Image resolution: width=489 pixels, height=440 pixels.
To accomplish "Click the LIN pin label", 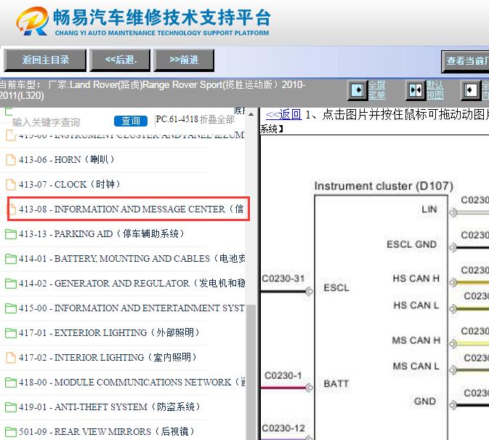I will 429,209.
